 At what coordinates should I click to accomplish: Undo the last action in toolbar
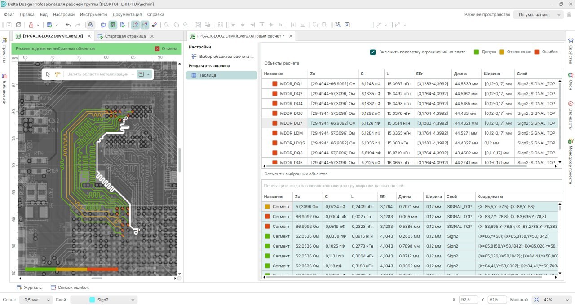coord(68,25)
